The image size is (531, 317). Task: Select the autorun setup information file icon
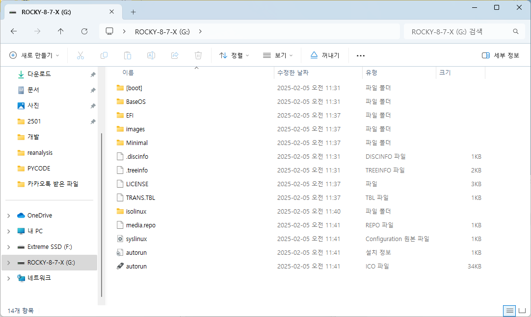[x=120, y=252]
